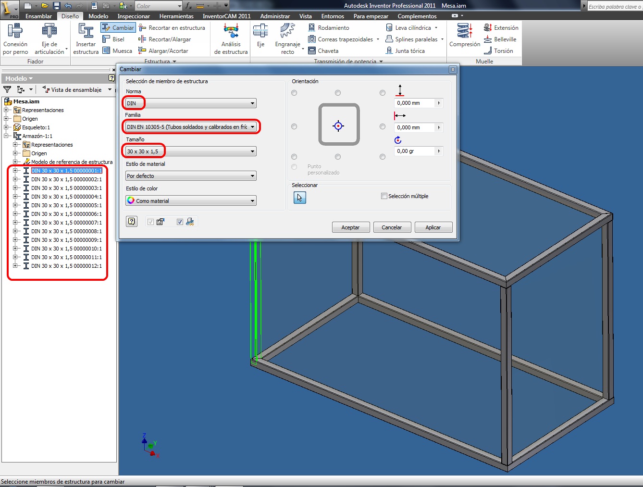Click the Torsión spring tool
This screenshot has height=487, width=643.
tap(498, 51)
